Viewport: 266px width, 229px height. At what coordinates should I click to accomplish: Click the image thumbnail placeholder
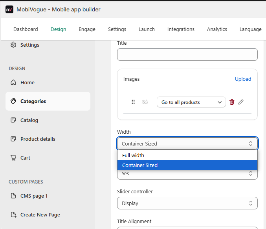(145, 102)
